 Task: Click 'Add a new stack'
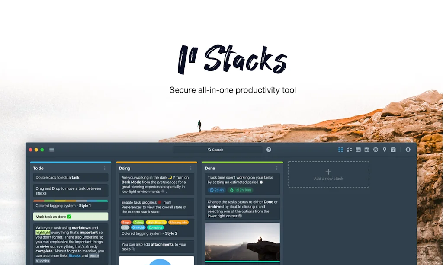[x=328, y=174]
